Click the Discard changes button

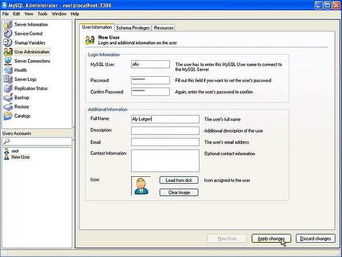(315, 238)
